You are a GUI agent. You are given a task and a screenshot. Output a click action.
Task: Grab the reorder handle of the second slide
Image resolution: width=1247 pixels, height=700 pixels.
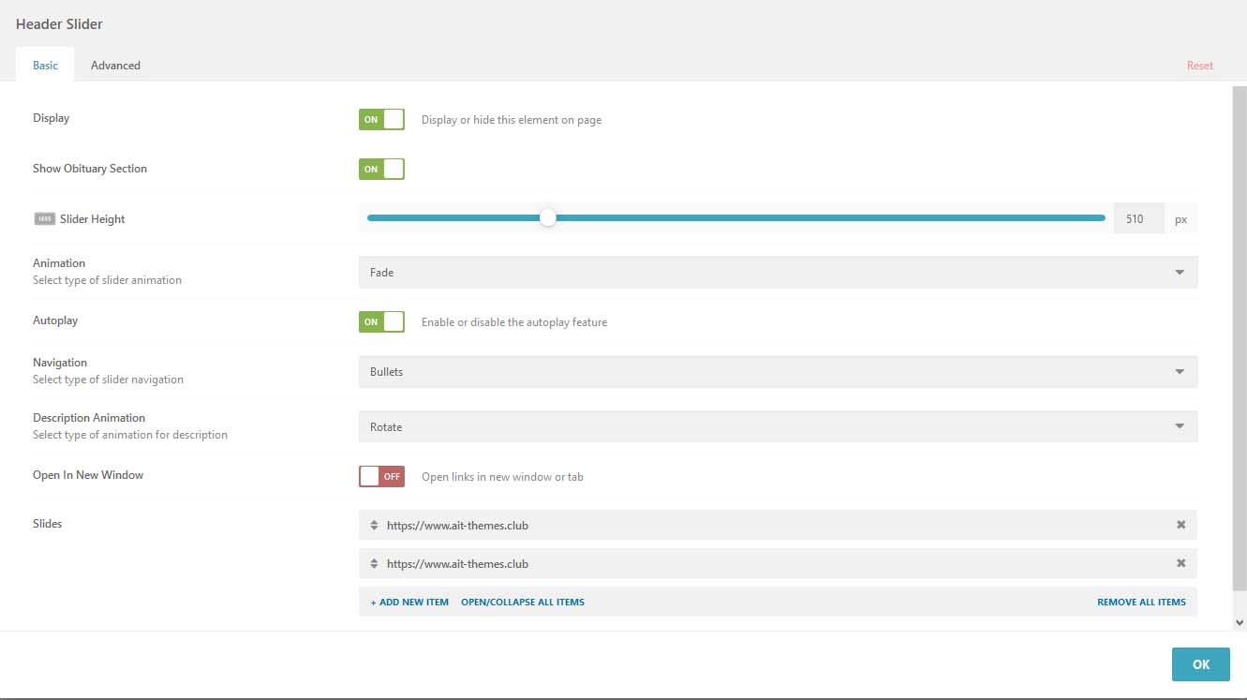tap(374, 563)
